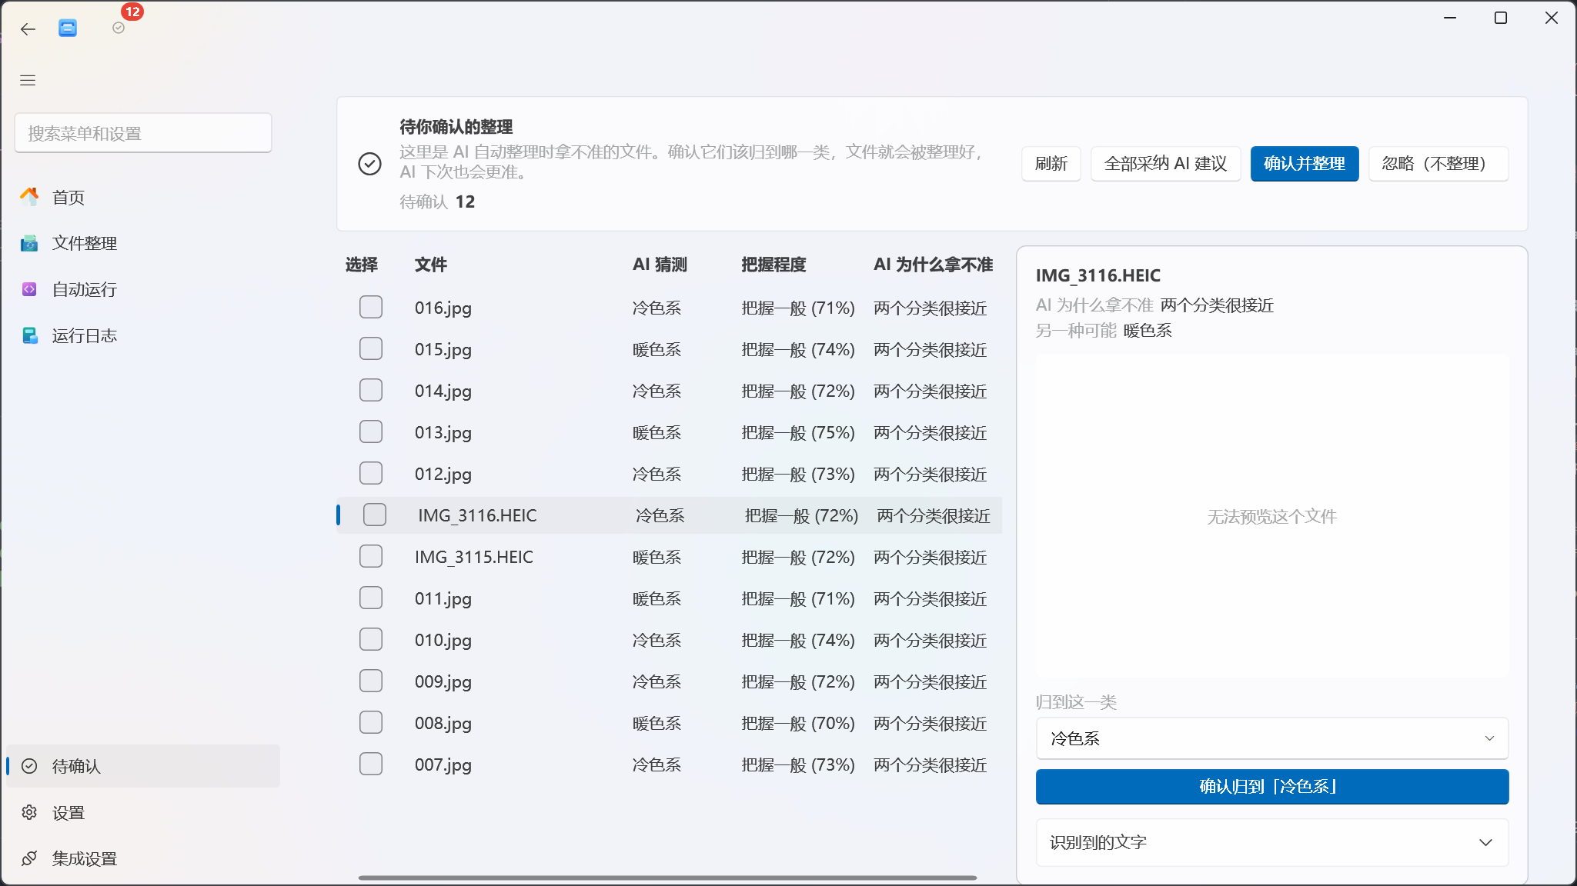Open 首页 in the sidebar
This screenshot has height=886, width=1577.
[143, 197]
